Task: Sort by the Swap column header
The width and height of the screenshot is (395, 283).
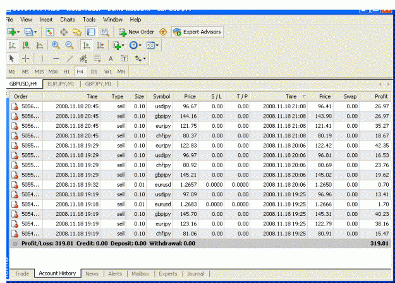Action: click(346, 96)
